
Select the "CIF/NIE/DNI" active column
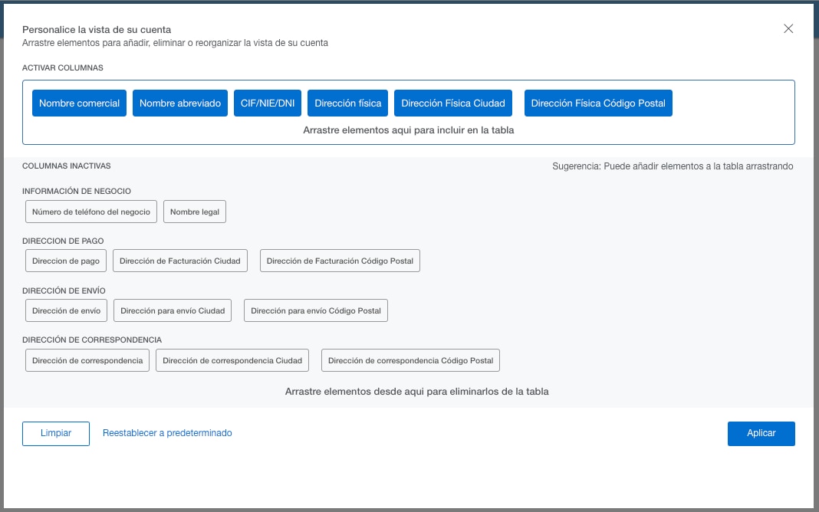[268, 102]
